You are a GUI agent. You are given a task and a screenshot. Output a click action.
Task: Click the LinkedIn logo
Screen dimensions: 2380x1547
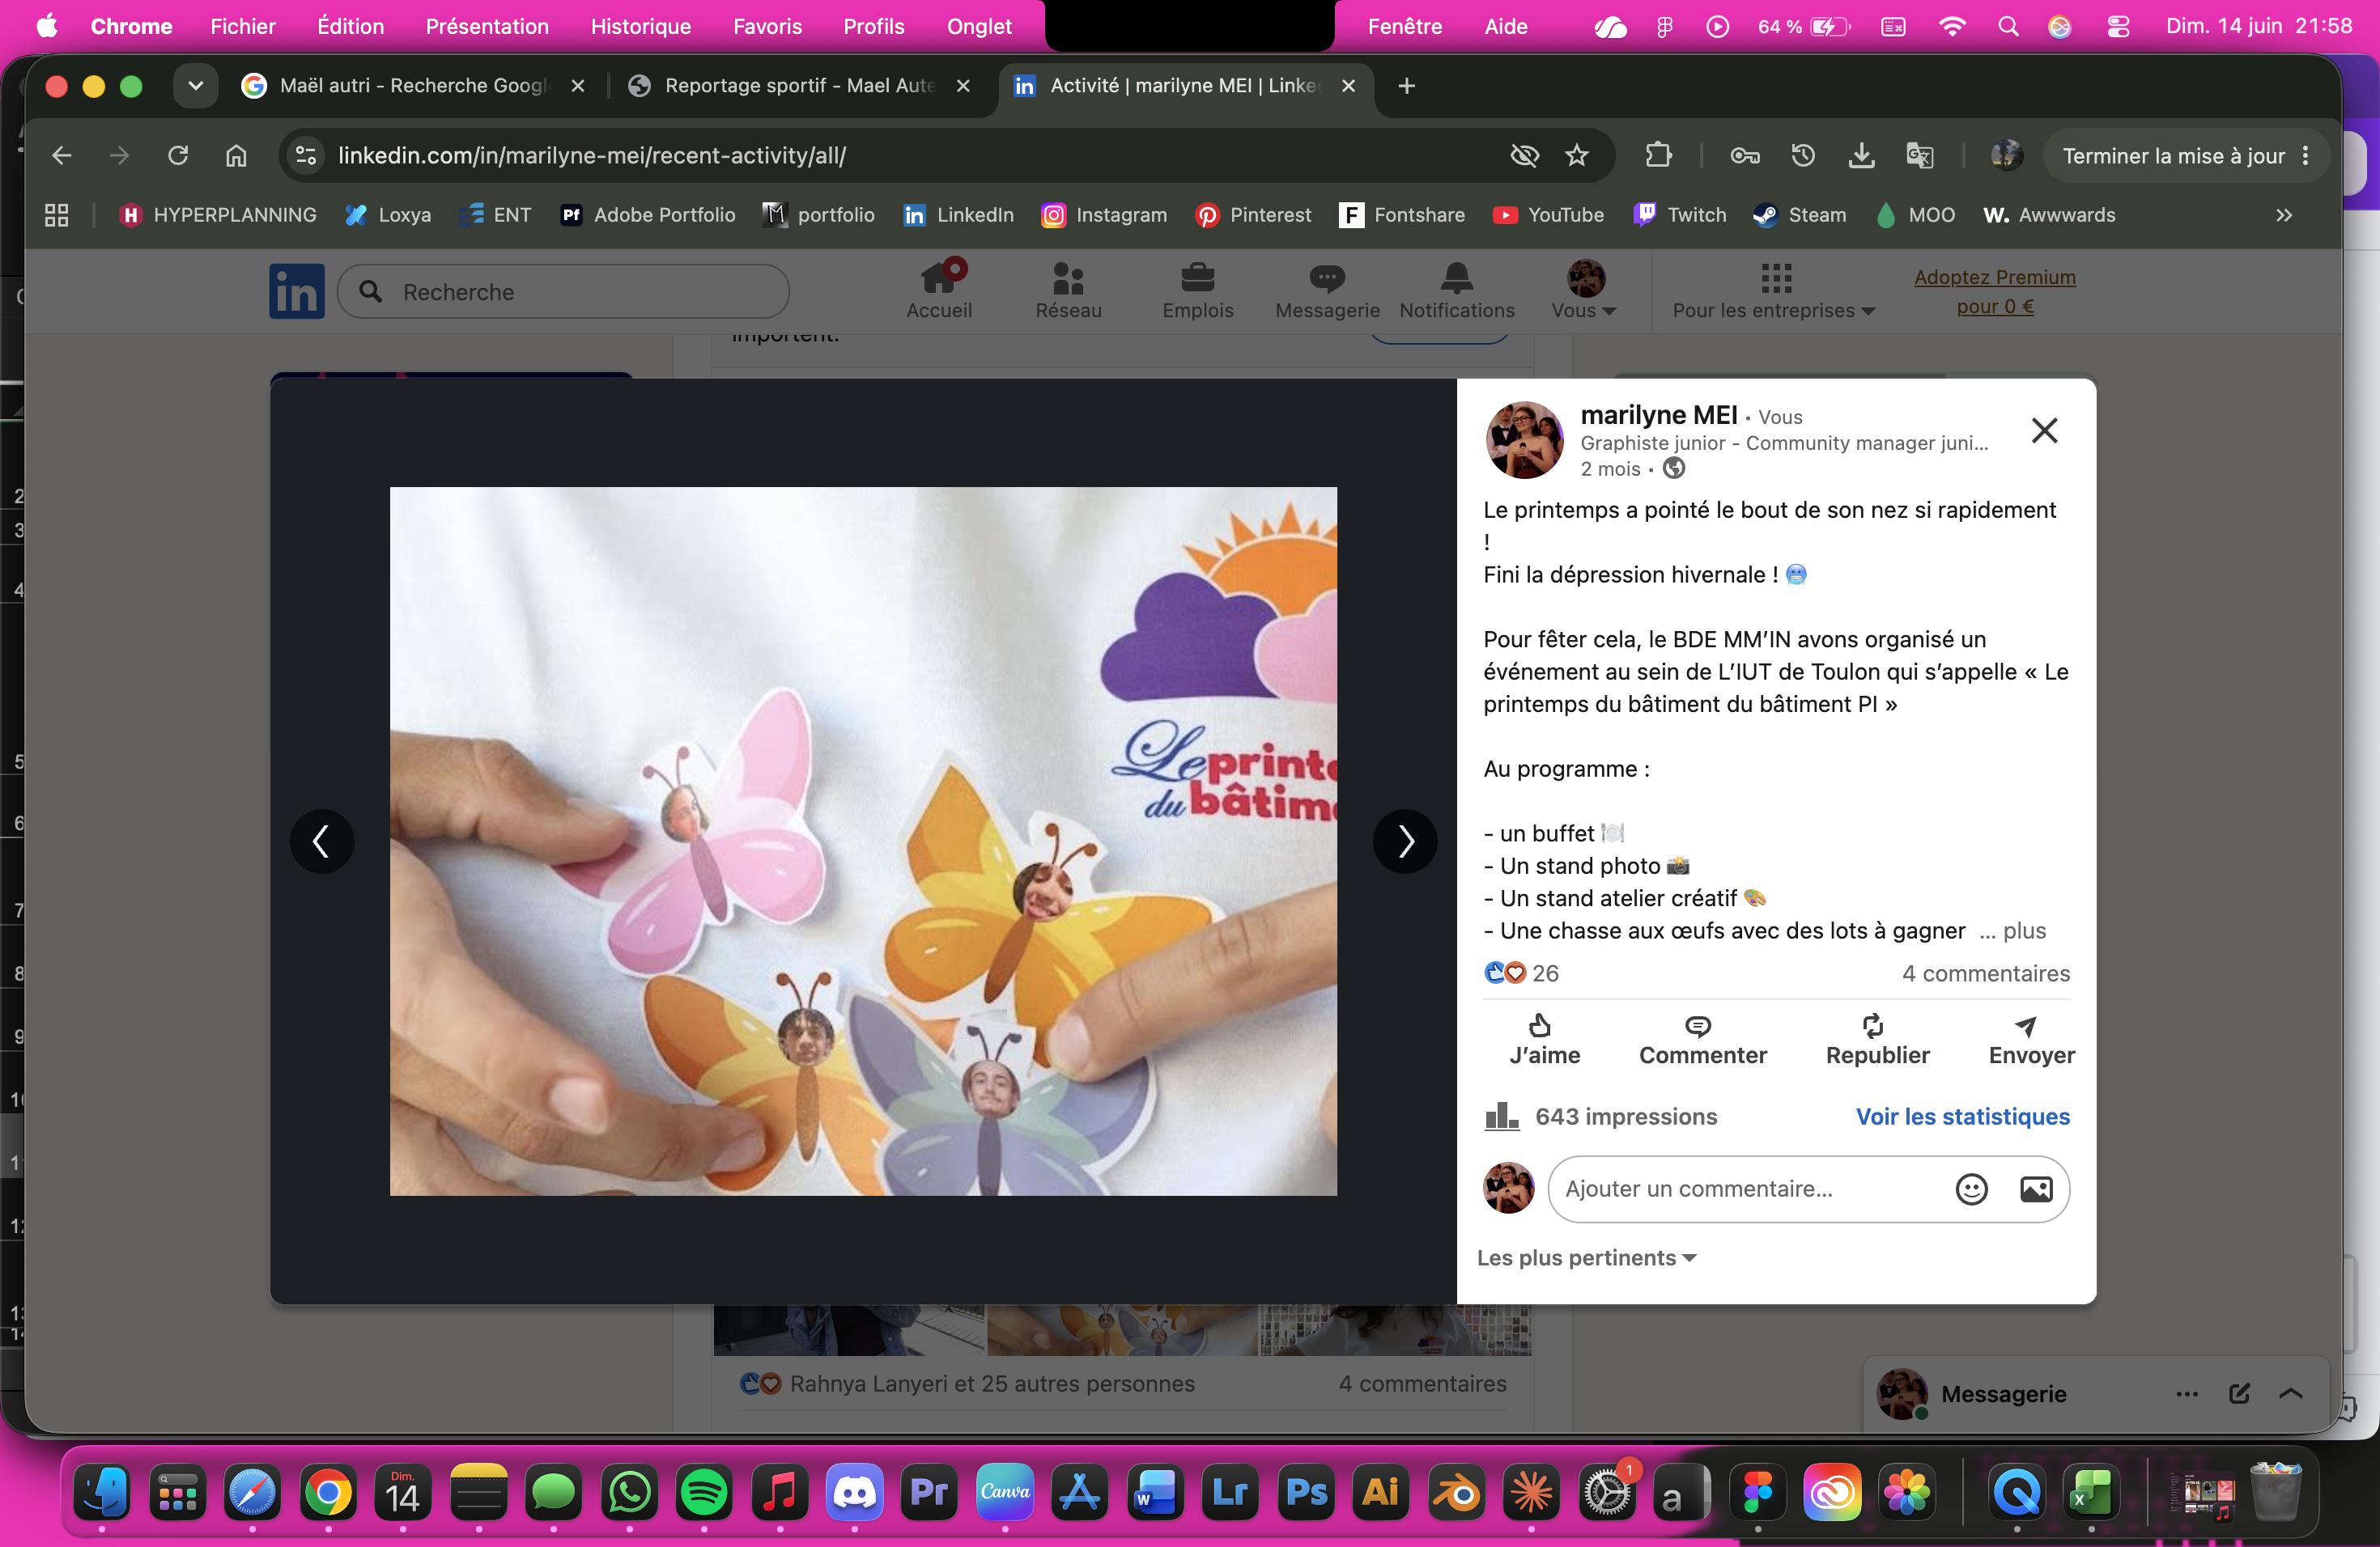tap(296, 290)
